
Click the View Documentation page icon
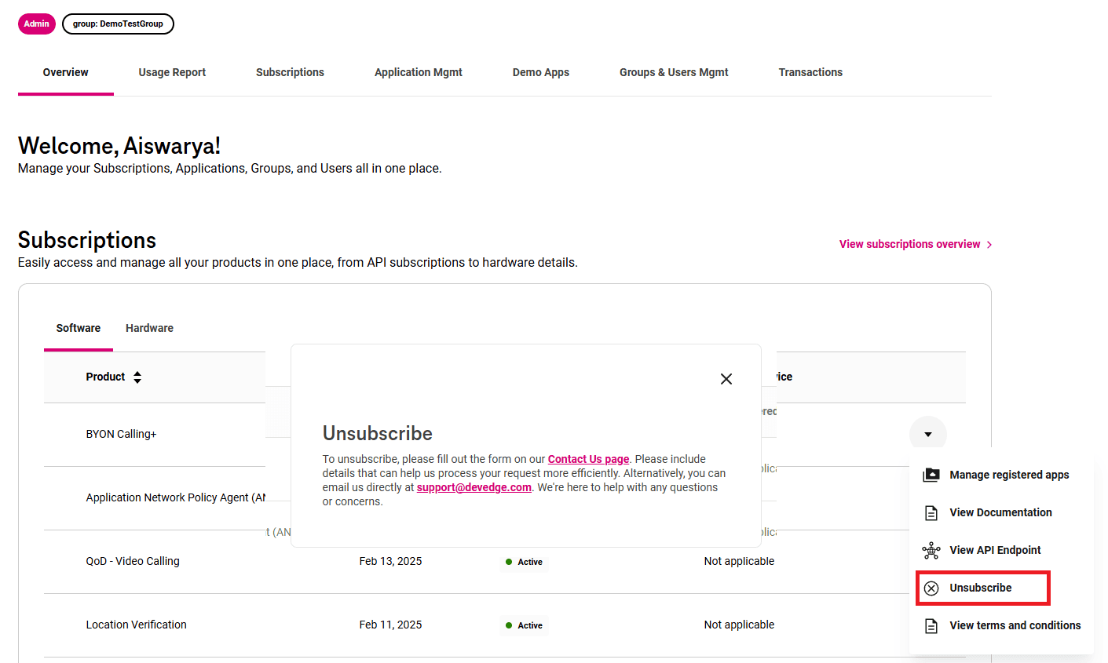(931, 512)
